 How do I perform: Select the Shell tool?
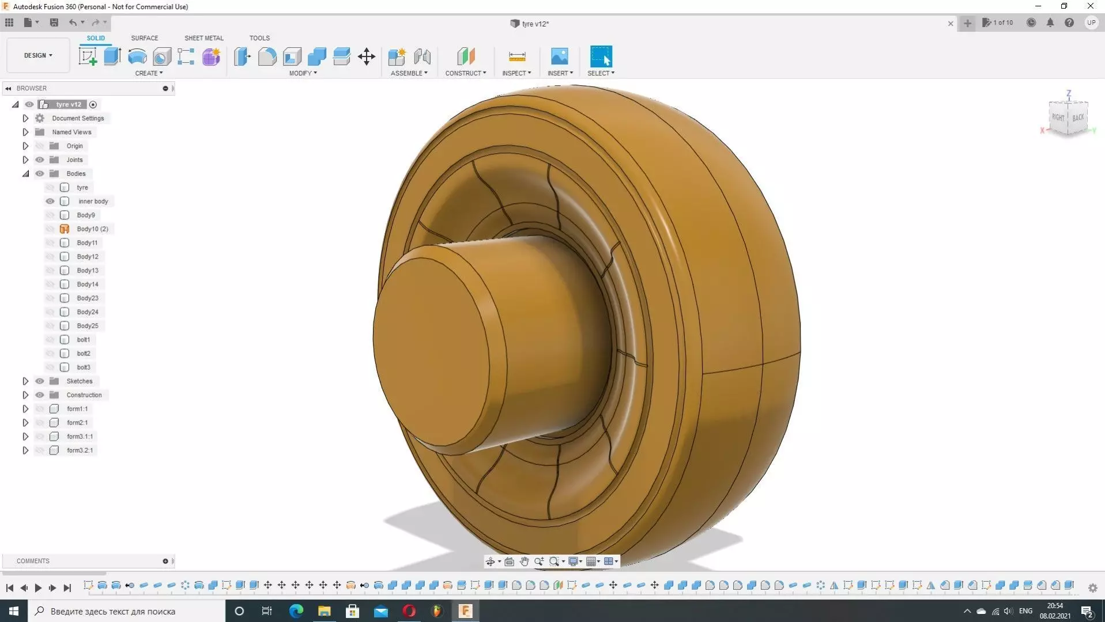[292, 56]
